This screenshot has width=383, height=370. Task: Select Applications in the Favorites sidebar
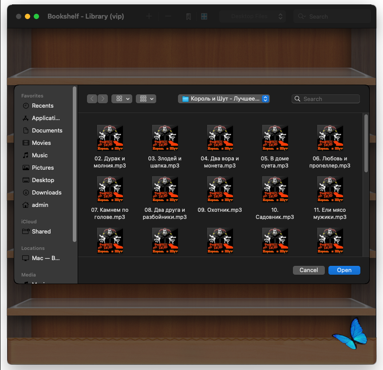(x=46, y=118)
